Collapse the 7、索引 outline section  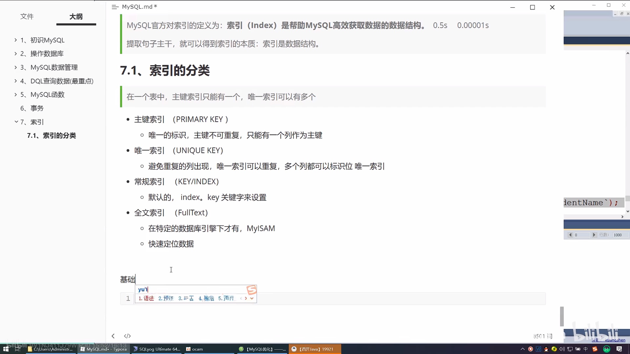[16, 122]
